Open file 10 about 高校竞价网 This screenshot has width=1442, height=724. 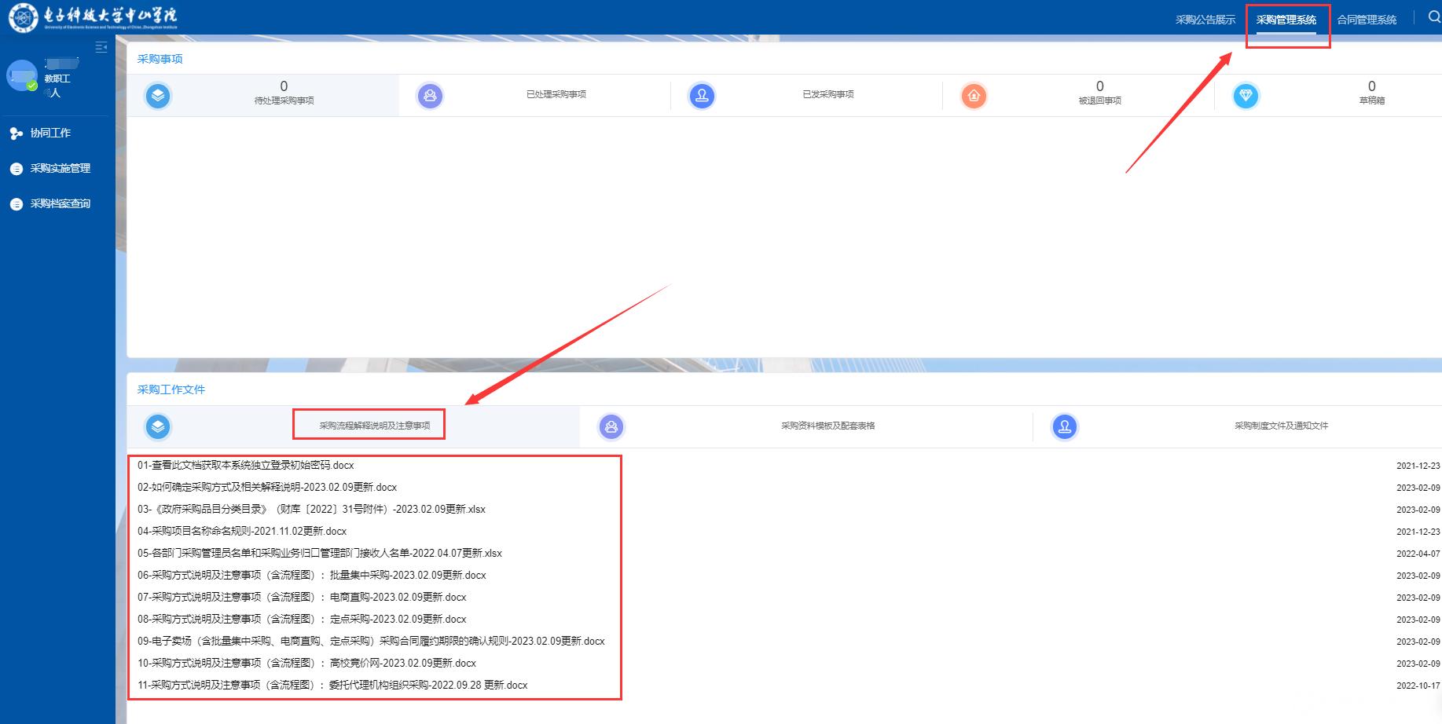coord(306,664)
